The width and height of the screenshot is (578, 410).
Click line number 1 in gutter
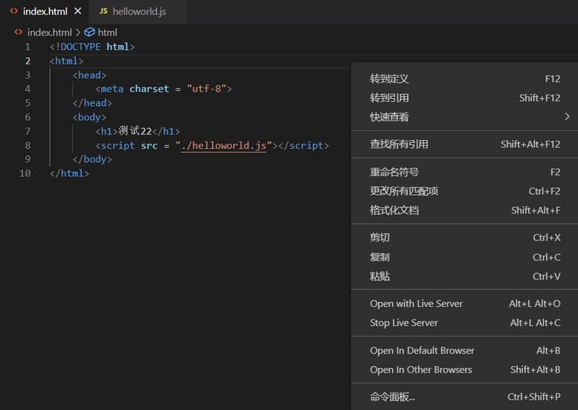[x=27, y=47]
